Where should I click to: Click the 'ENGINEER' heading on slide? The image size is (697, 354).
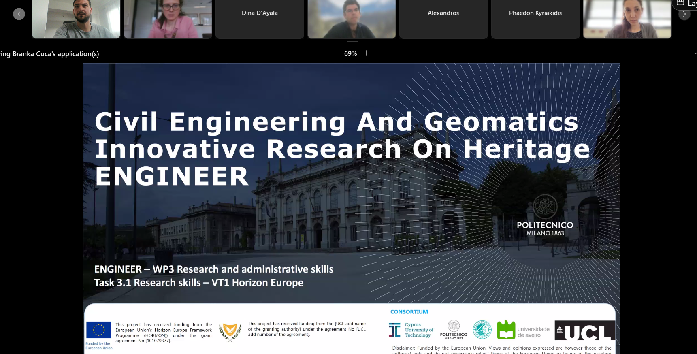pyautogui.click(x=172, y=176)
